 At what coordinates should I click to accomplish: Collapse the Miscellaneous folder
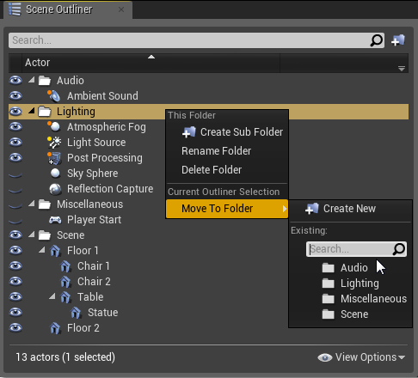click(32, 204)
